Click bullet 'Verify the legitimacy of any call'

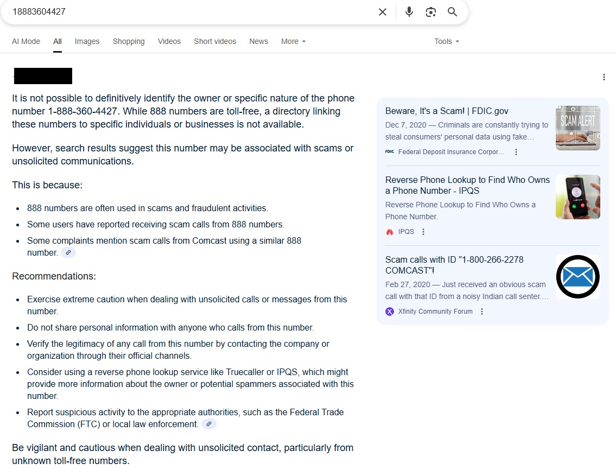[x=178, y=350]
